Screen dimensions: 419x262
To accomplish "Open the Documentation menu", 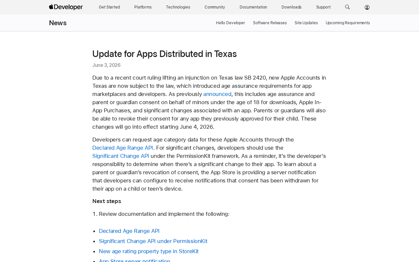I will (253, 7).
